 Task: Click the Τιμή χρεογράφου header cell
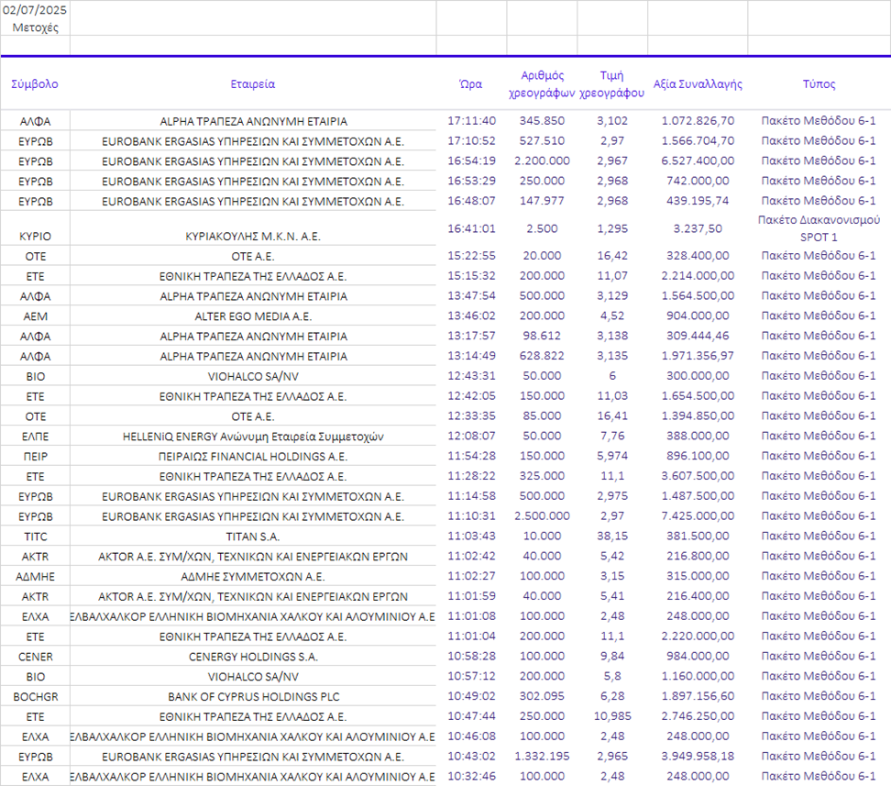(x=611, y=83)
